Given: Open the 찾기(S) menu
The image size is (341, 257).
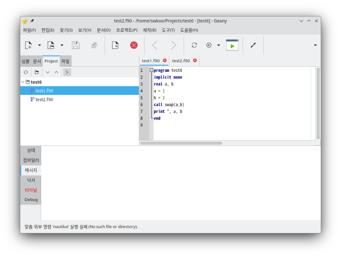Looking at the screenshot, I should pyautogui.click(x=66, y=30).
